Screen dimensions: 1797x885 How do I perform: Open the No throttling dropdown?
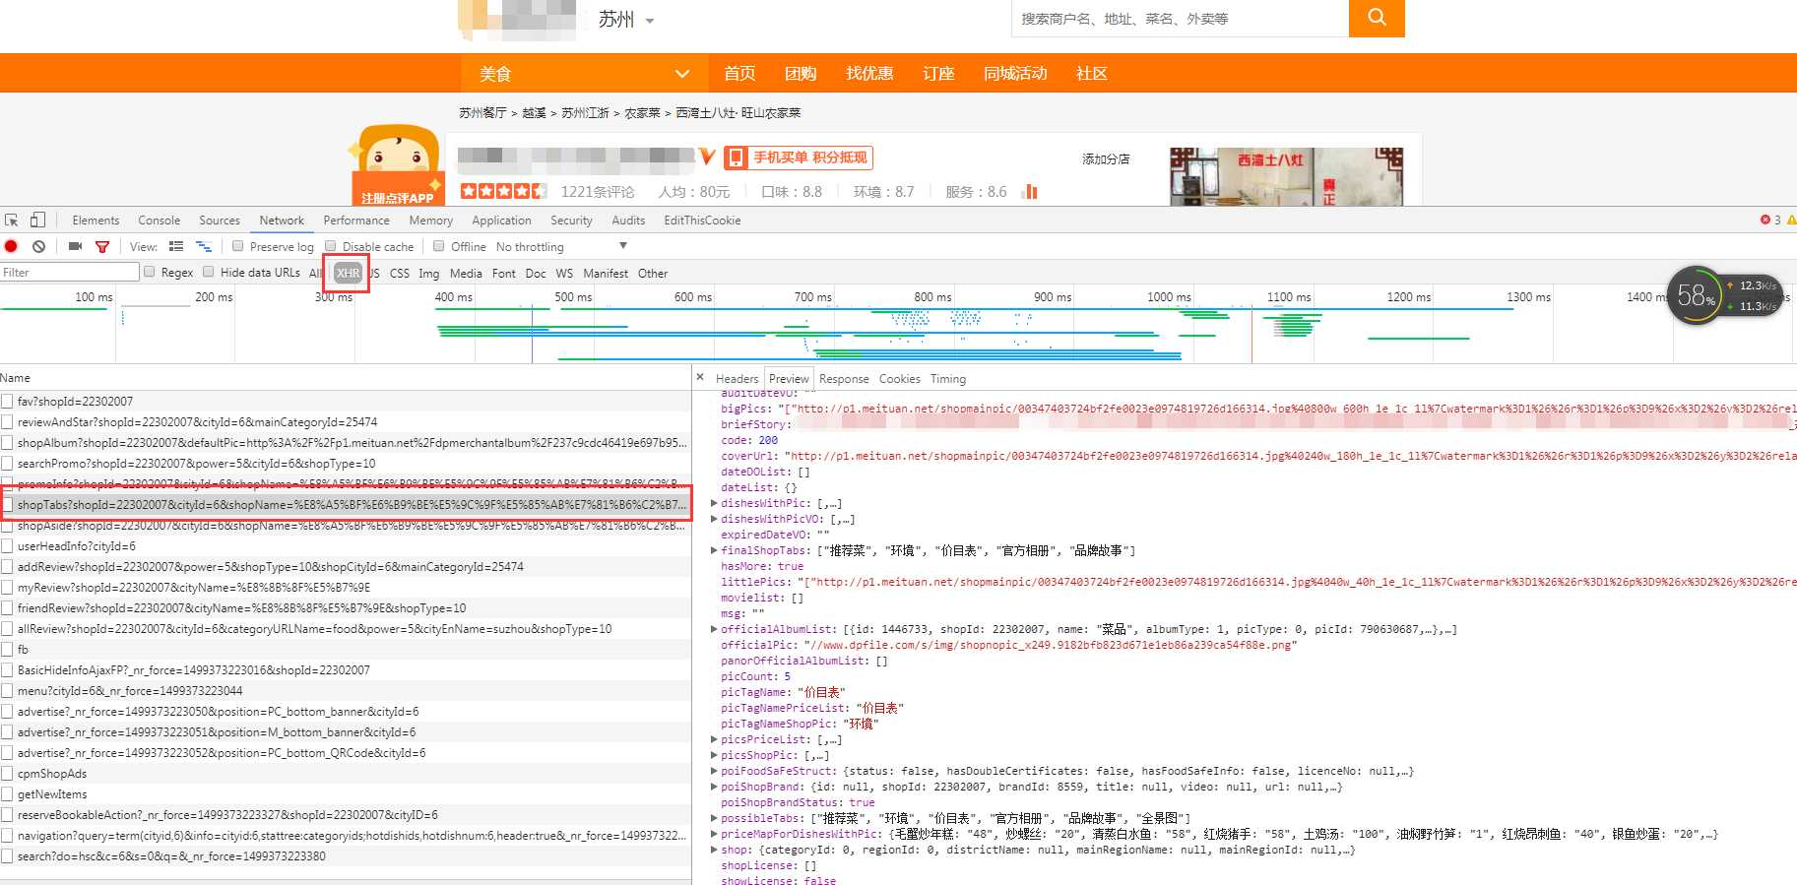pos(561,247)
